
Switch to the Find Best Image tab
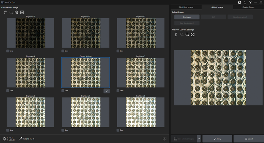[x=186, y=7]
